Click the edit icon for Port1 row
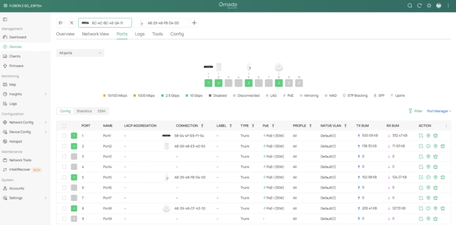This screenshot has height=225, width=456. 421,136
